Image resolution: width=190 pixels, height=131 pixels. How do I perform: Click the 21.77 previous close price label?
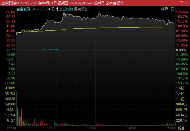click(x=11, y=50)
